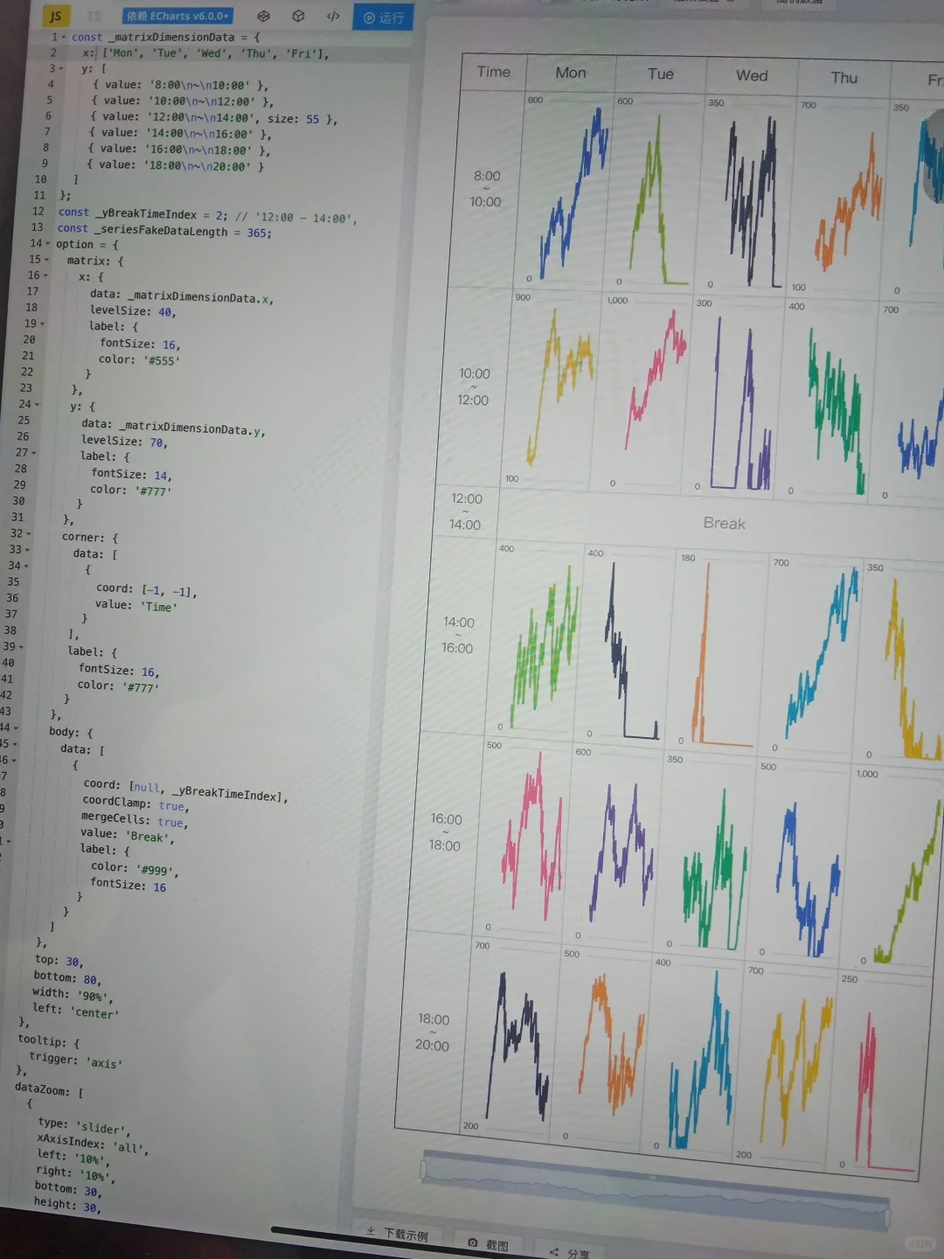Click the download arrow icon
The image size is (944, 1259).
click(371, 1230)
